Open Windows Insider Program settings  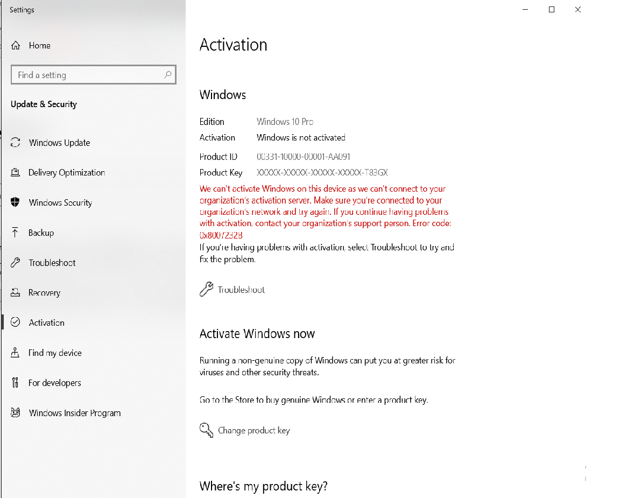(x=75, y=412)
